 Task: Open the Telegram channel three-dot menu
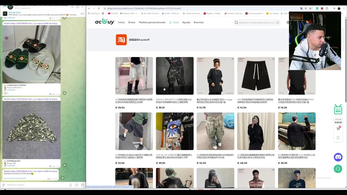point(83,6)
